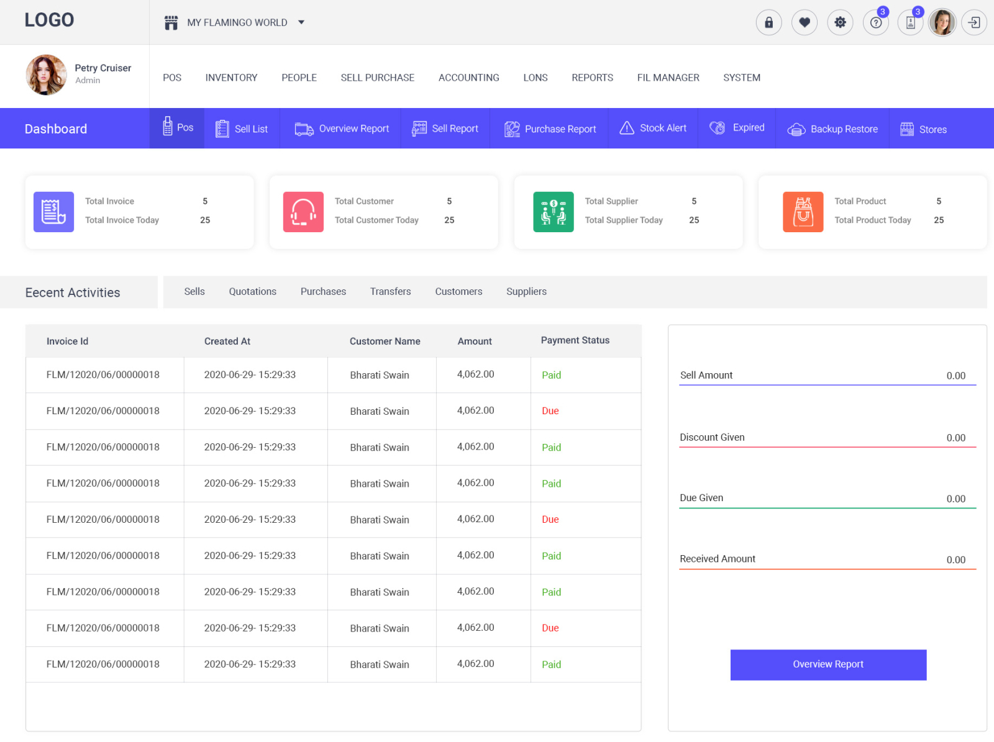Open settings gear icon in header
The image size is (994, 742).
click(840, 22)
